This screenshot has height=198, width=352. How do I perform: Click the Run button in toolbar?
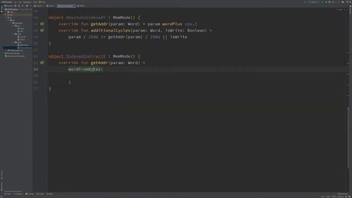pyautogui.click(x=323, y=2)
